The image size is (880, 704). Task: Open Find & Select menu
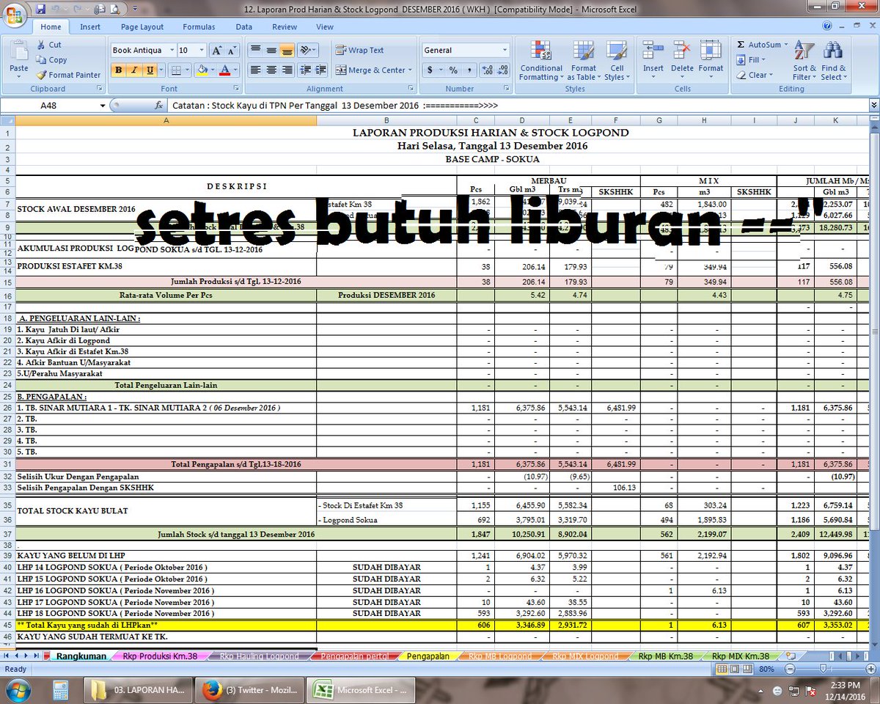point(833,61)
